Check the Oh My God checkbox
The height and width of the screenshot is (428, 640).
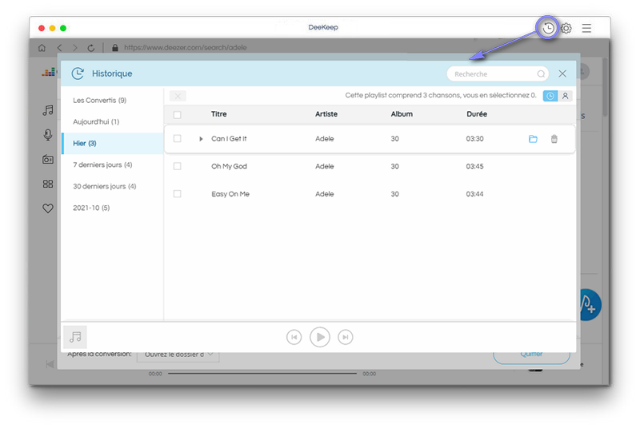pyautogui.click(x=177, y=166)
